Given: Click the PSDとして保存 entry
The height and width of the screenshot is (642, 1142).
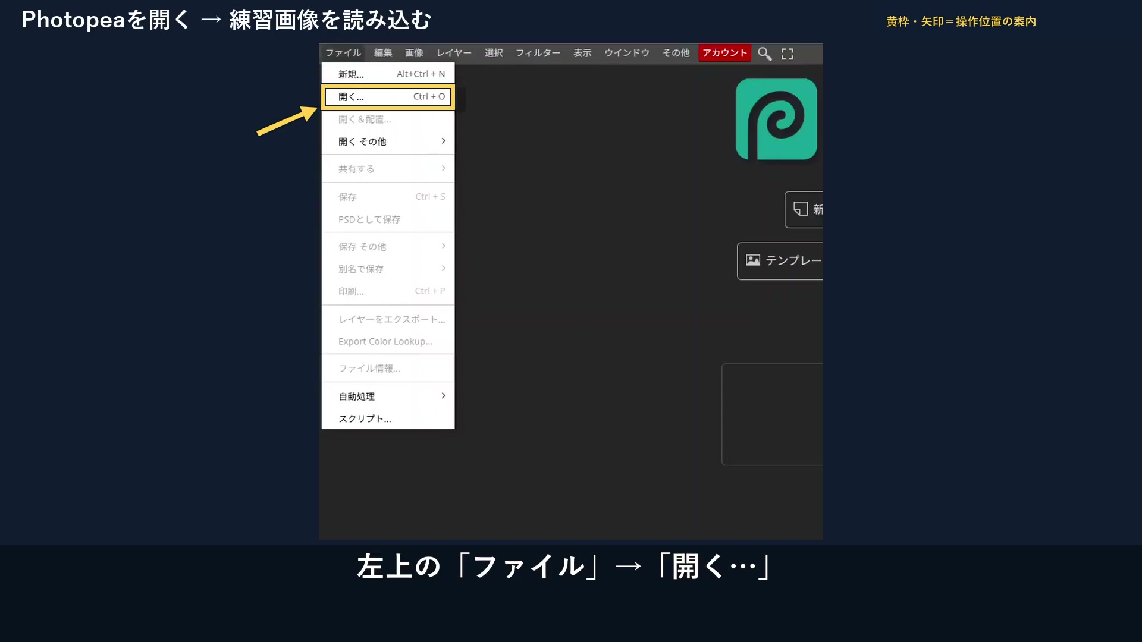Looking at the screenshot, I should pos(388,219).
